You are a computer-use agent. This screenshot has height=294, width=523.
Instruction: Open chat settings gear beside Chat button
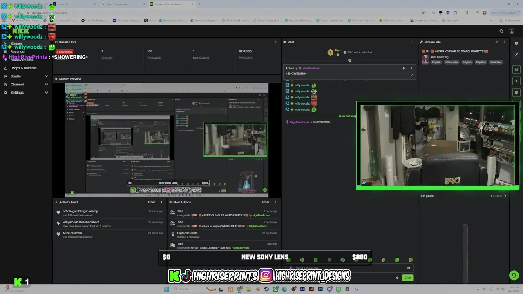coord(397,278)
